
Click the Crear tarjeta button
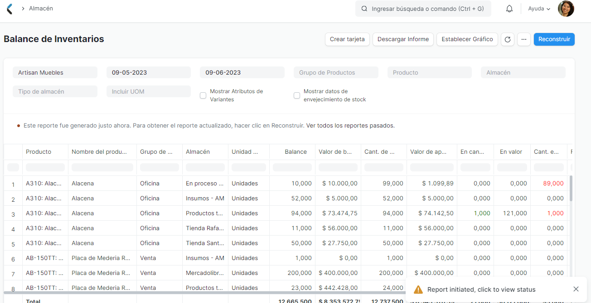(x=347, y=39)
